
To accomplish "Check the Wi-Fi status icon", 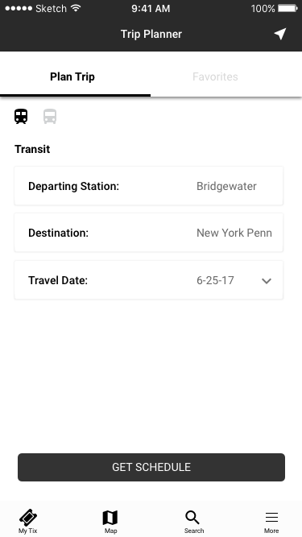I will [76, 8].
